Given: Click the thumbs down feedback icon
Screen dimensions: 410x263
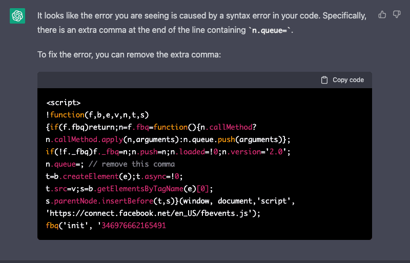Looking at the screenshot, I should pyautogui.click(x=397, y=15).
